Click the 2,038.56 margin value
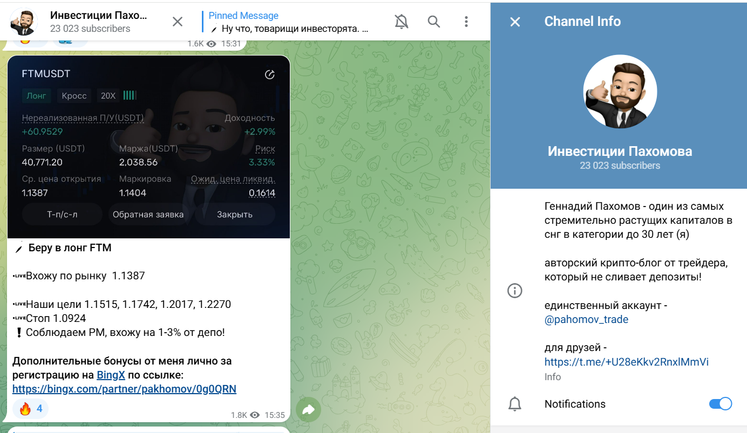This screenshot has width=747, height=433. [138, 162]
